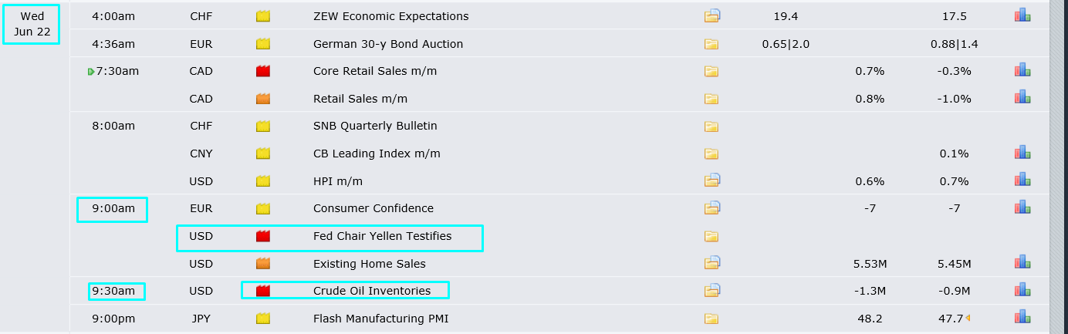The width and height of the screenshot is (1068, 334).
Task: Open detail folder for SNB Quarterly Bulletin
Action: 711,127
